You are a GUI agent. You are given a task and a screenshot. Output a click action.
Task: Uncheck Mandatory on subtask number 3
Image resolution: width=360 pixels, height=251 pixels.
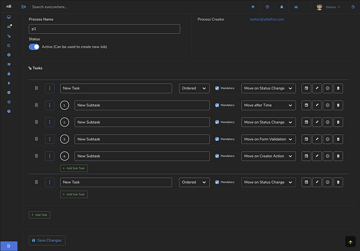[x=217, y=139]
